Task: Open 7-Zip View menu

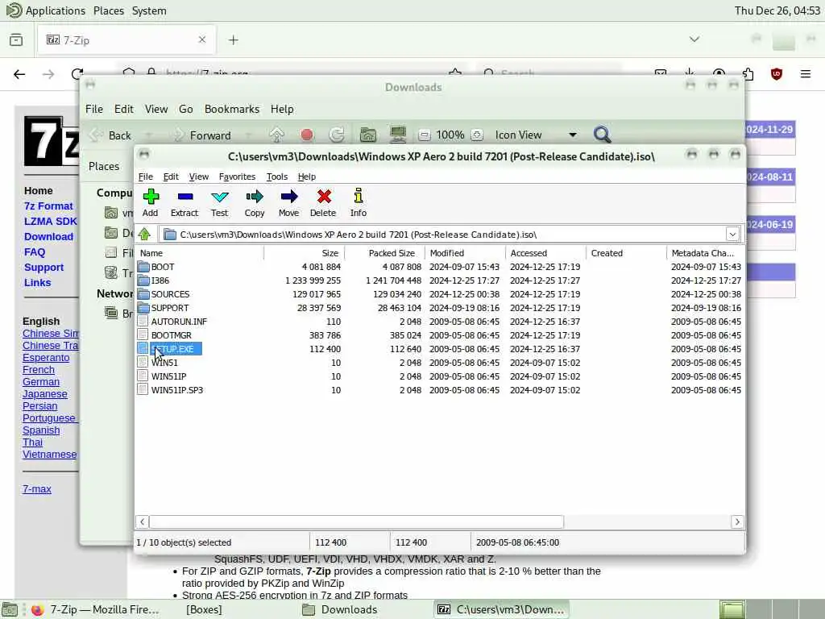Action: coord(198,177)
